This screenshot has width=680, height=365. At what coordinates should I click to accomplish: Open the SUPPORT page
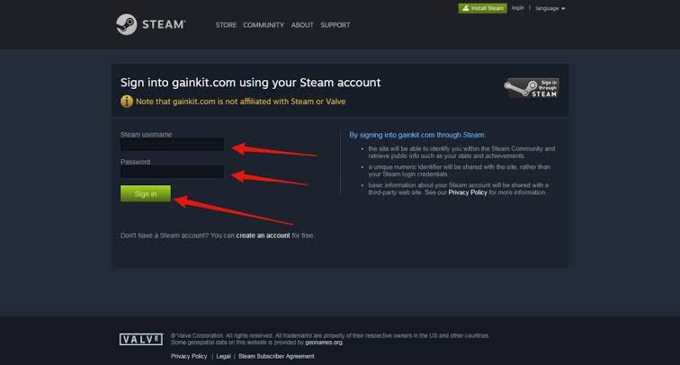(336, 25)
